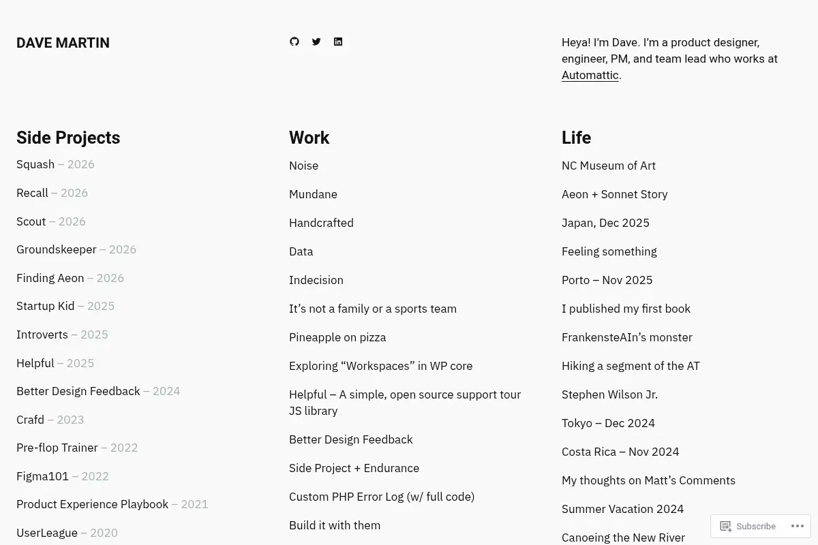Open Custom PHP Error Log post
Screen dimensions: 818x545
382,497
